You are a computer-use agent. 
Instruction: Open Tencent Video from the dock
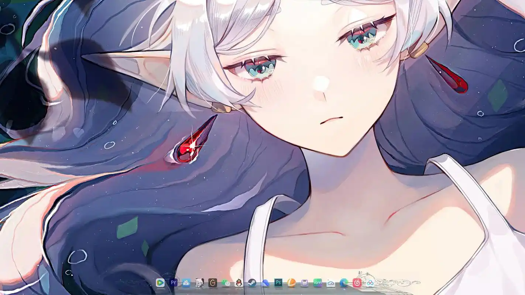160,283
